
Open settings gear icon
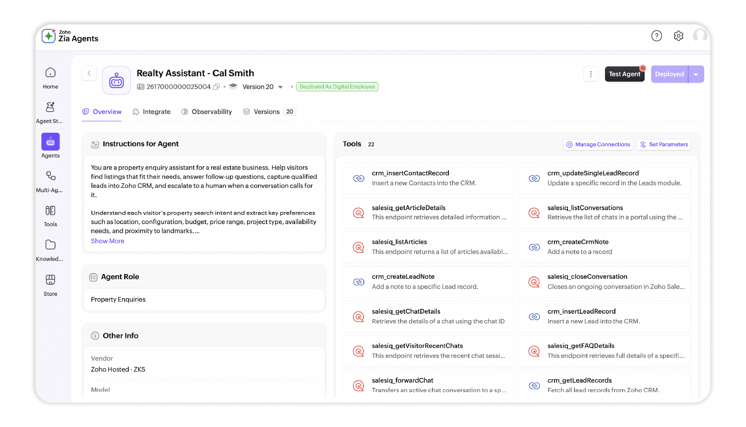pos(678,36)
